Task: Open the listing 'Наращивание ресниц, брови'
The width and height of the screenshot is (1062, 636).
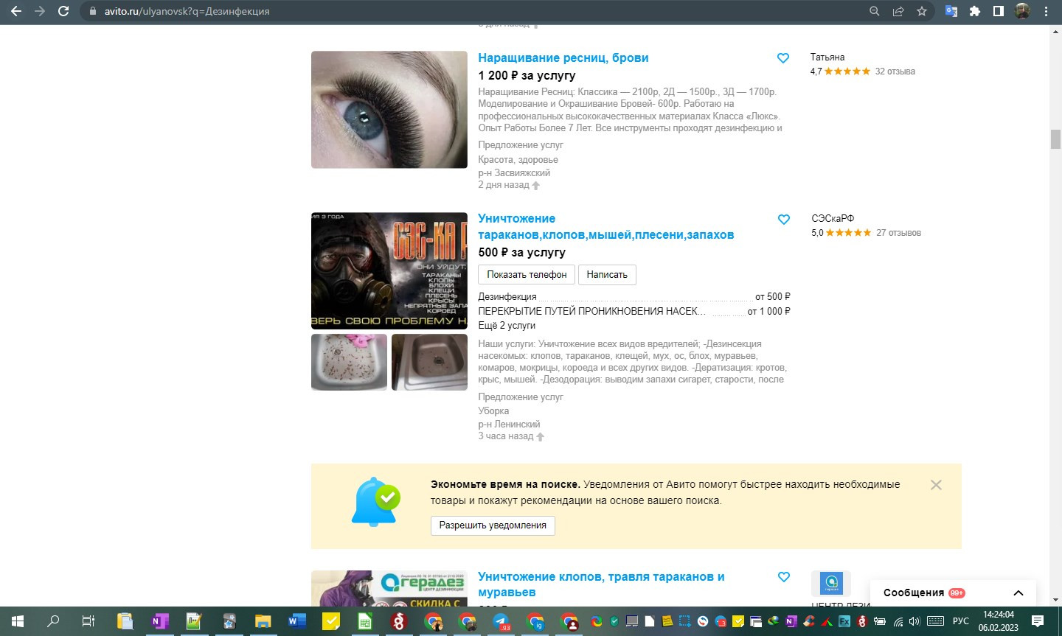Action: coord(563,57)
